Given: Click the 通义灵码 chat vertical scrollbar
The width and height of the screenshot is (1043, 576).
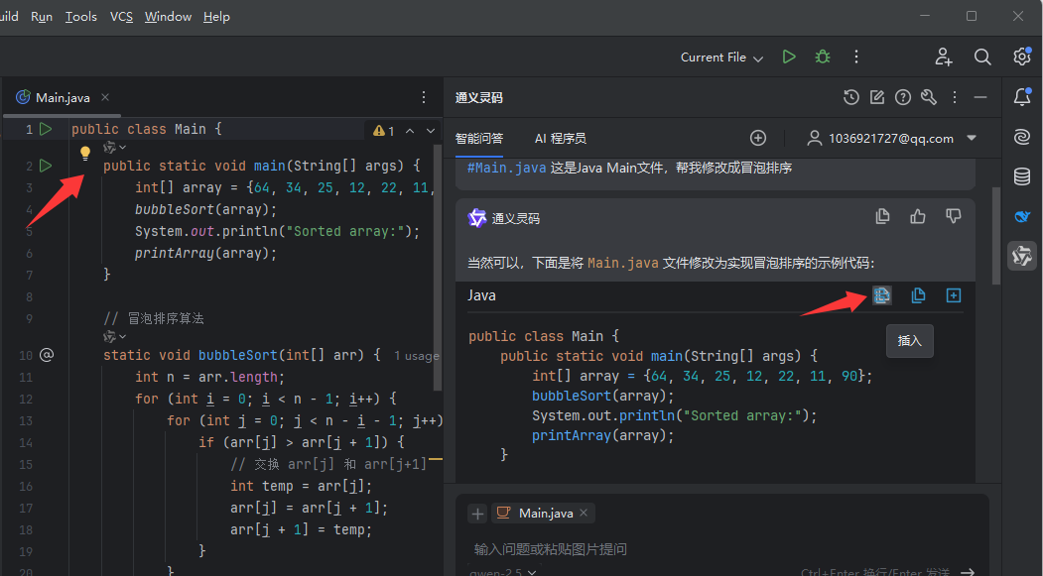Looking at the screenshot, I should tap(995, 236).
